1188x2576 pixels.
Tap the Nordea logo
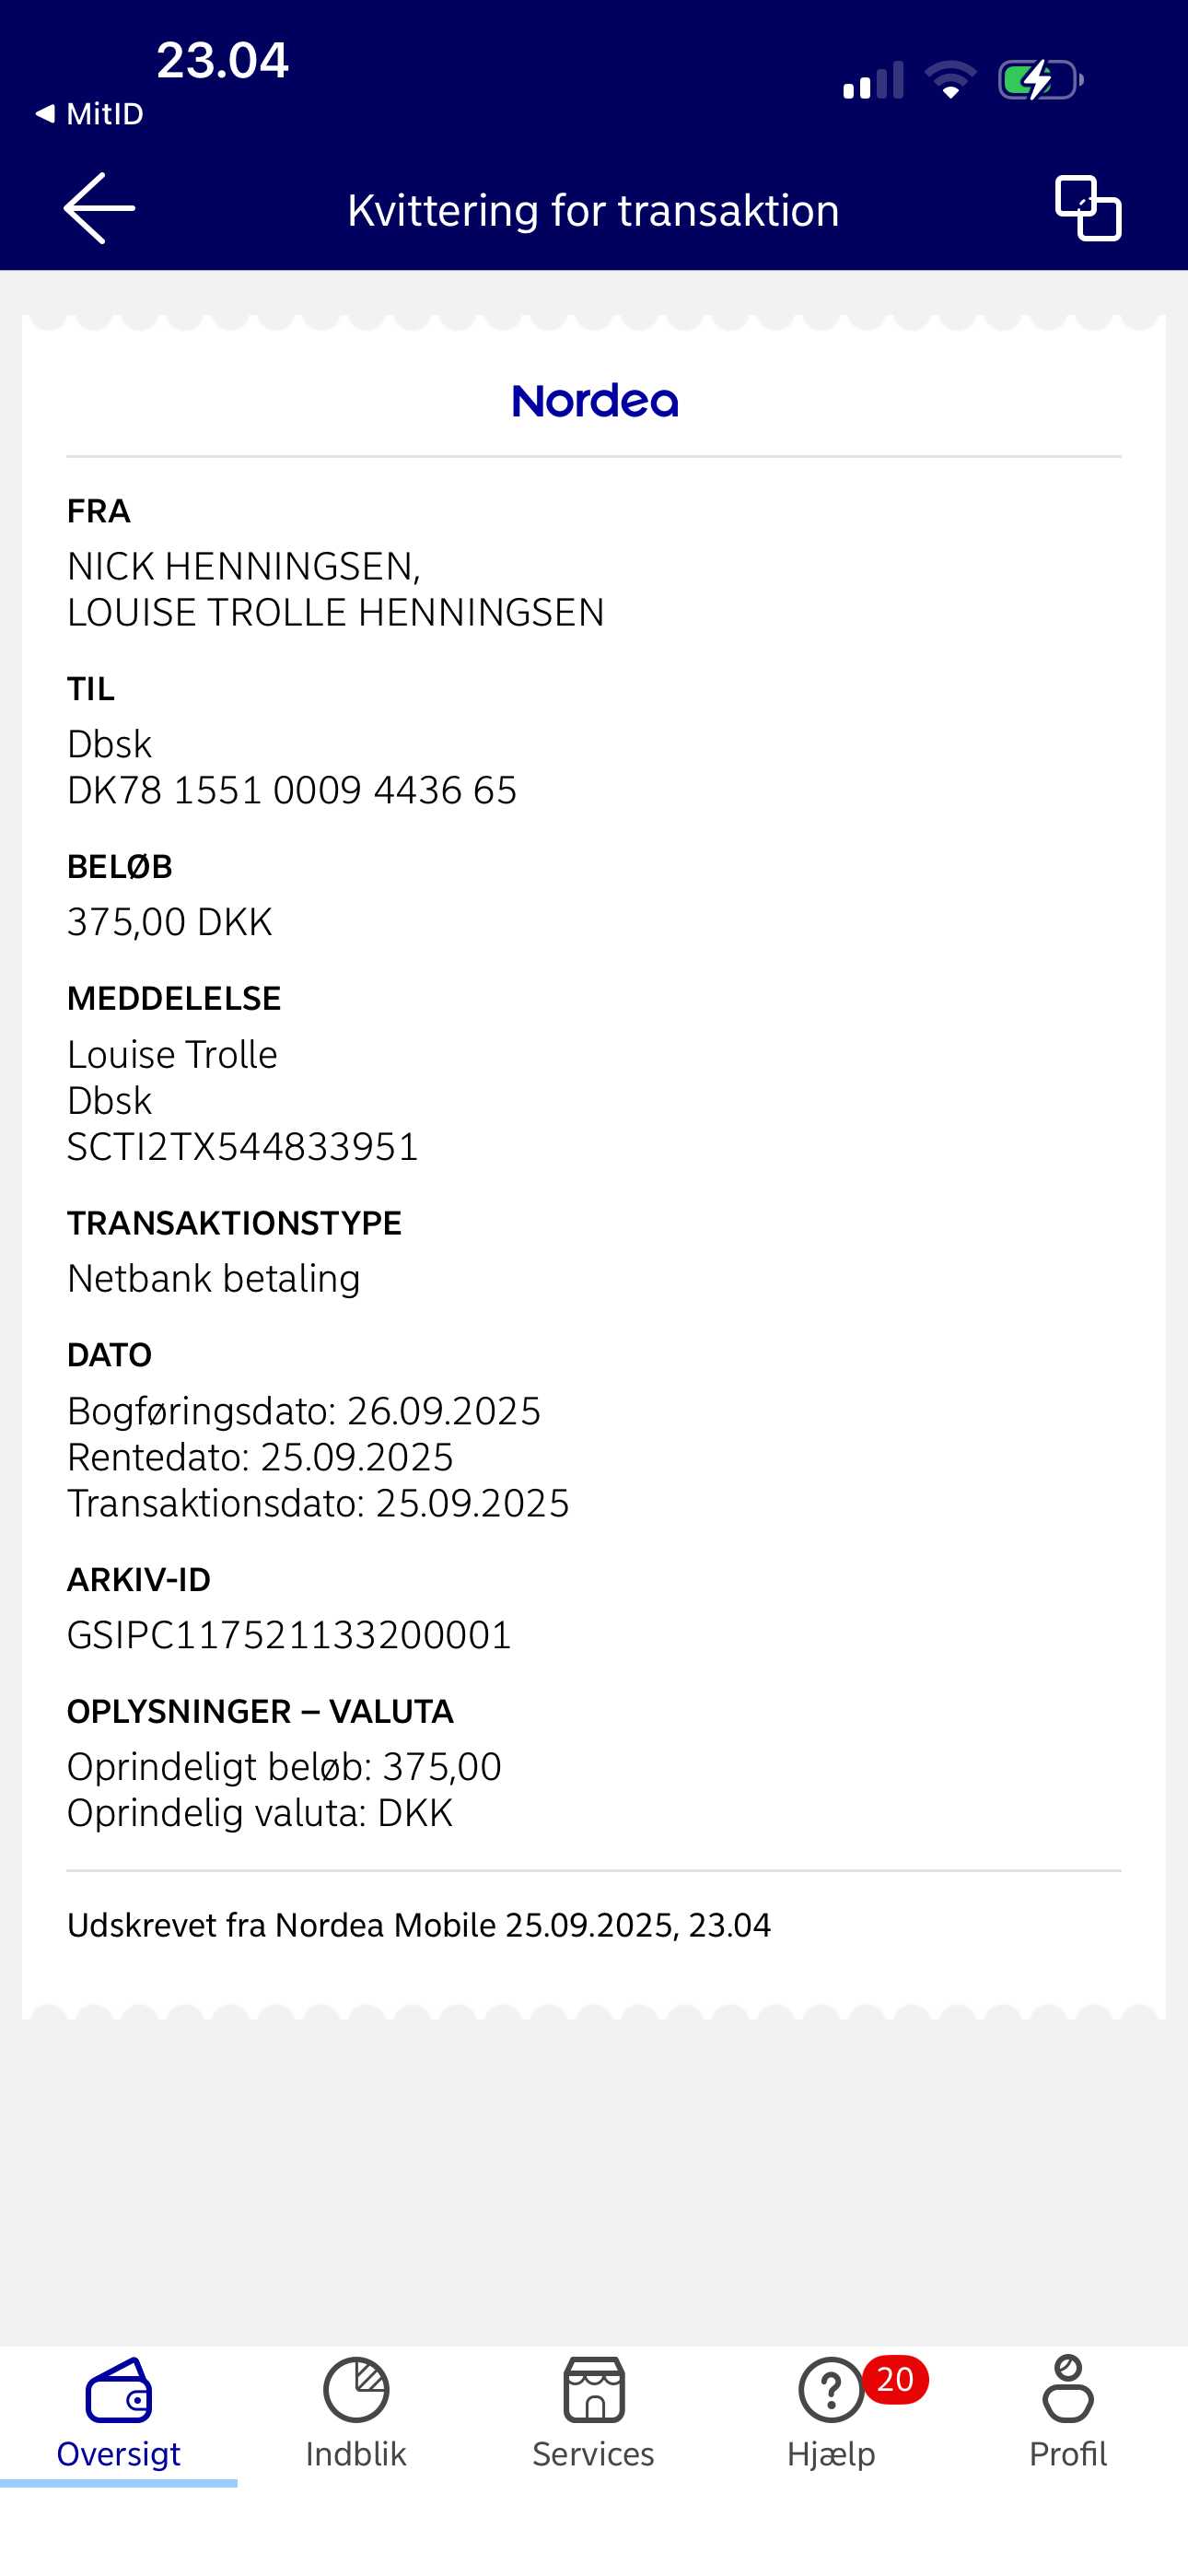coord(594,401)
